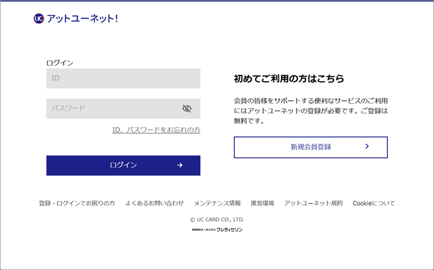Click the © UC CARD CO., LTD. text
Image resolution: width=434 pixels, height=270 pixels.
217,220
